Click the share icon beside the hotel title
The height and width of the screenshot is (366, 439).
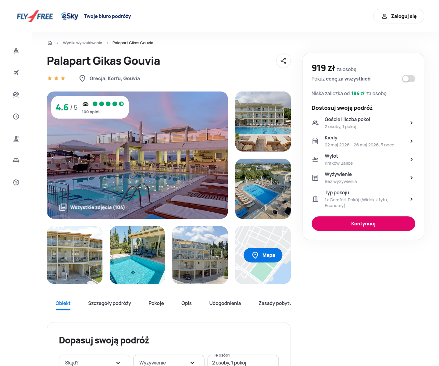(283, 61)
